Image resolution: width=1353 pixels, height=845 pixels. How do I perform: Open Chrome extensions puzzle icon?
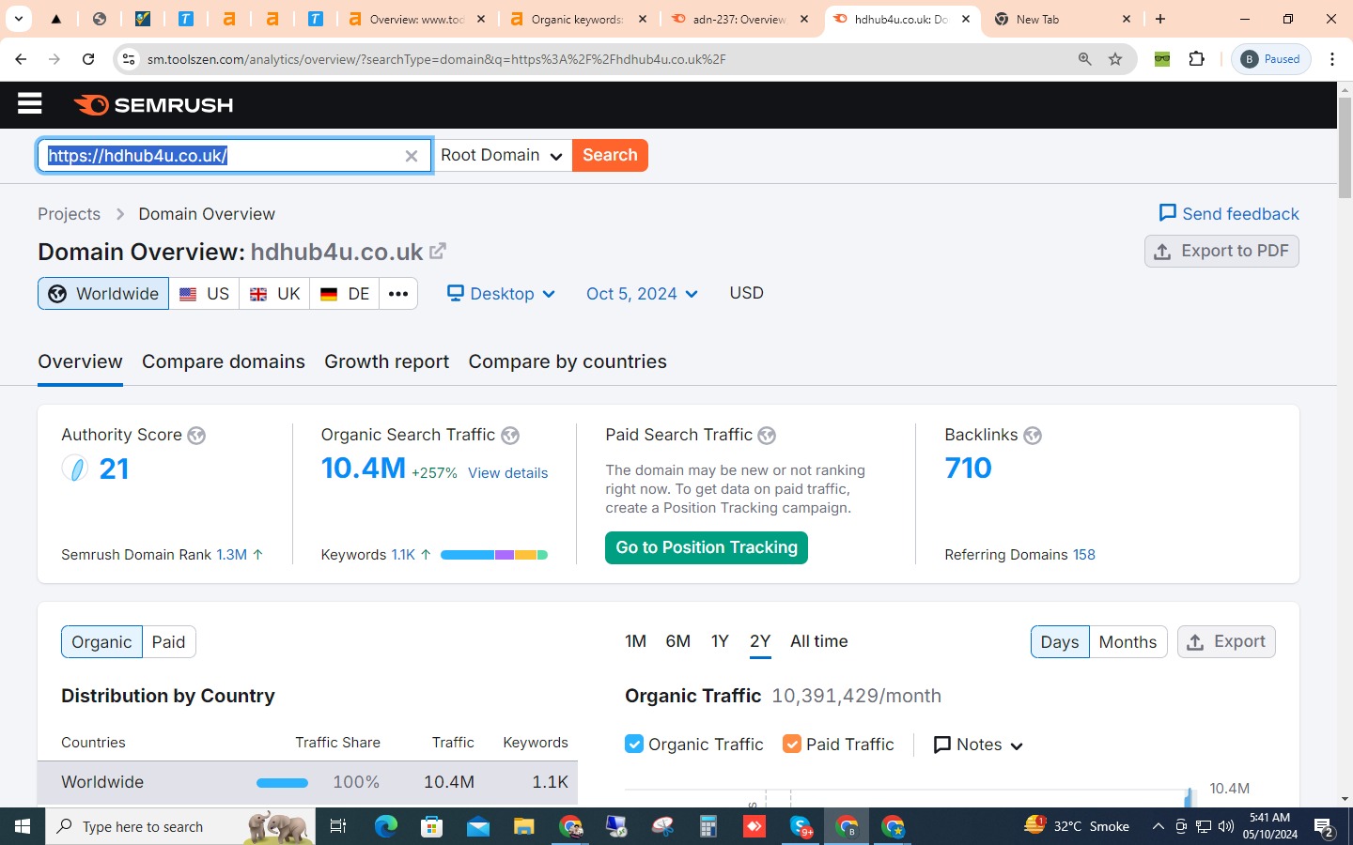coord(1196,59)
